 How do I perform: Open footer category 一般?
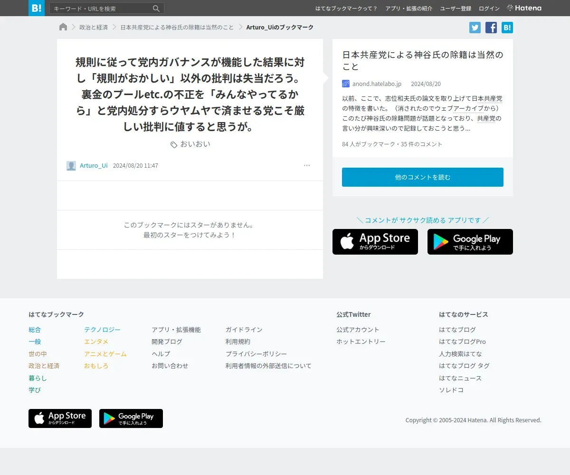(x=35, y=342)
